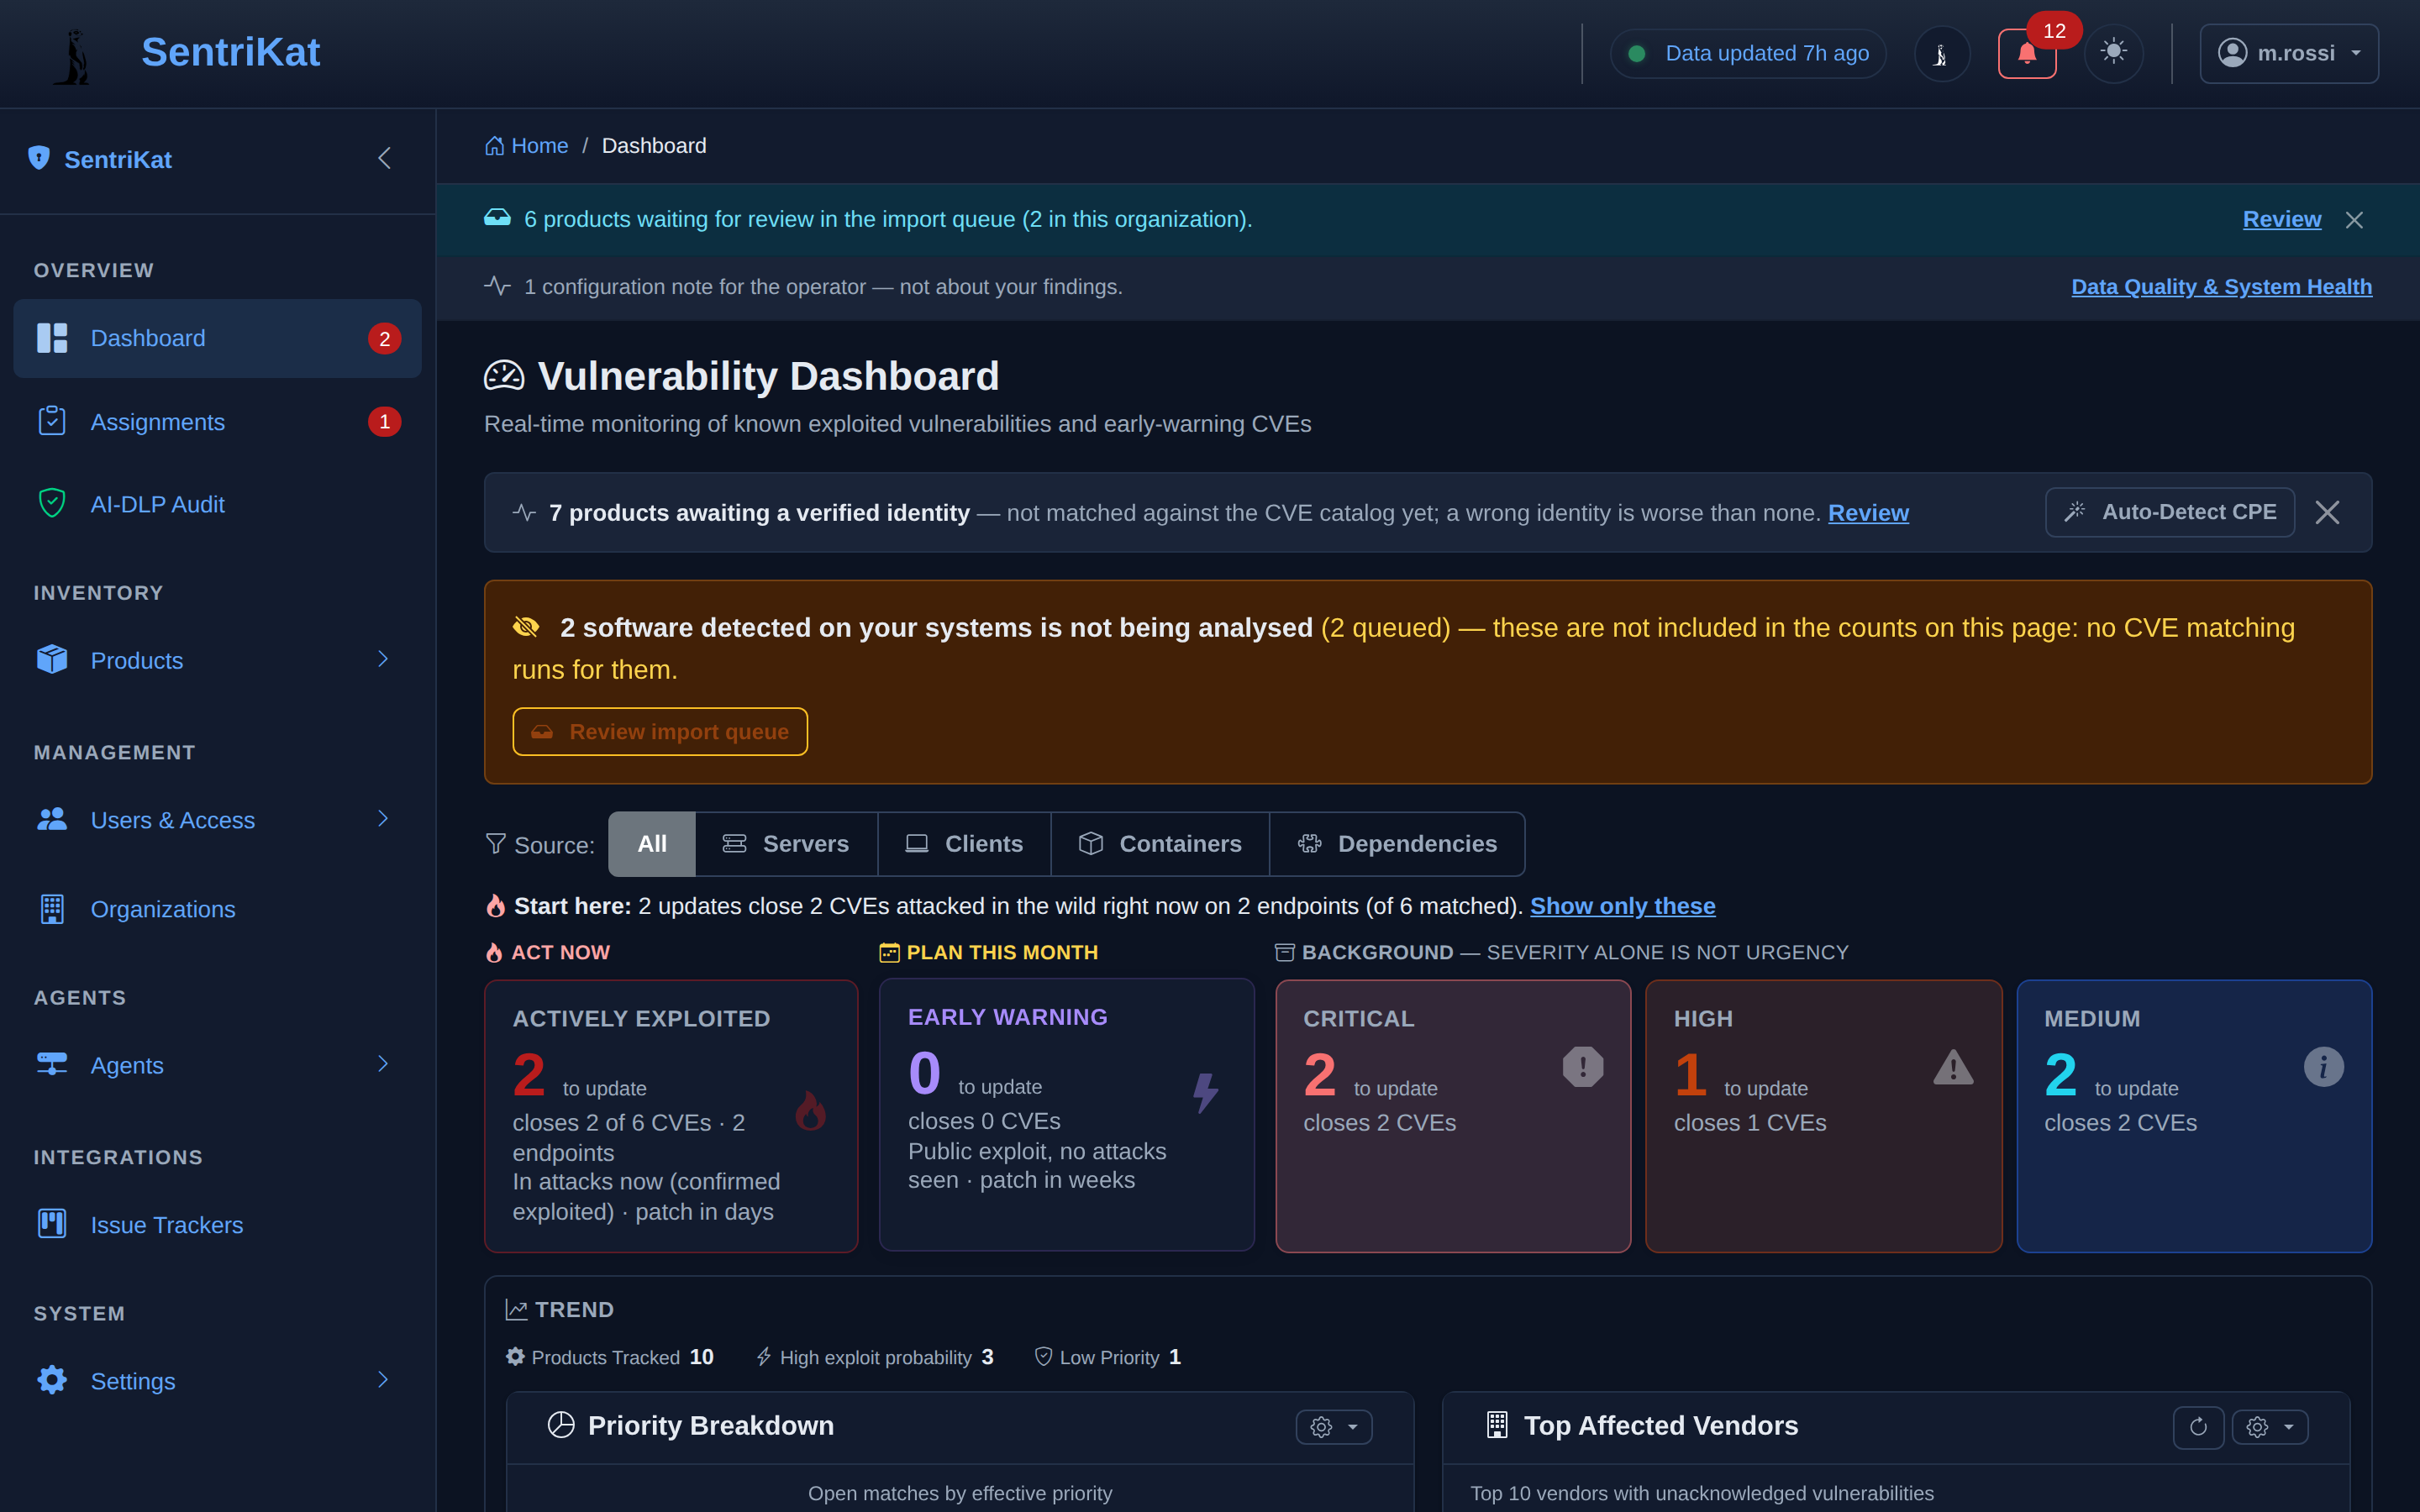This screenshot has height=1512, width=2420.
Task: Open the Critical severity card
Action: [1453, 1116]
